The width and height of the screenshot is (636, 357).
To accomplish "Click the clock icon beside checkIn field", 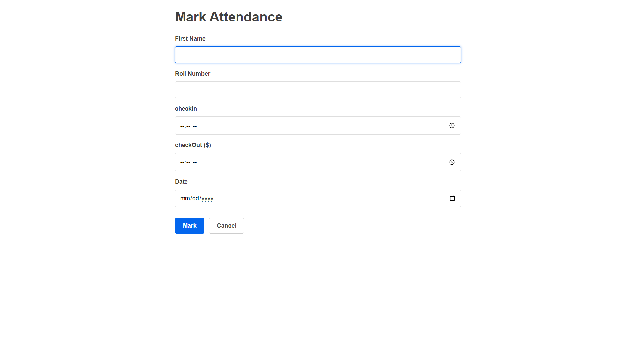I will coord(452,125).
